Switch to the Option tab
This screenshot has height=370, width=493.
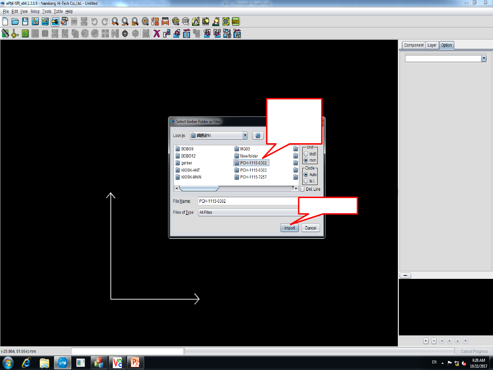coord(446,45)
